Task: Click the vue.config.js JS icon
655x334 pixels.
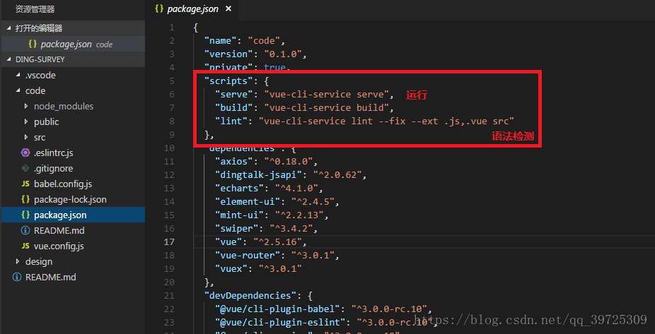Action: (25, 246)
